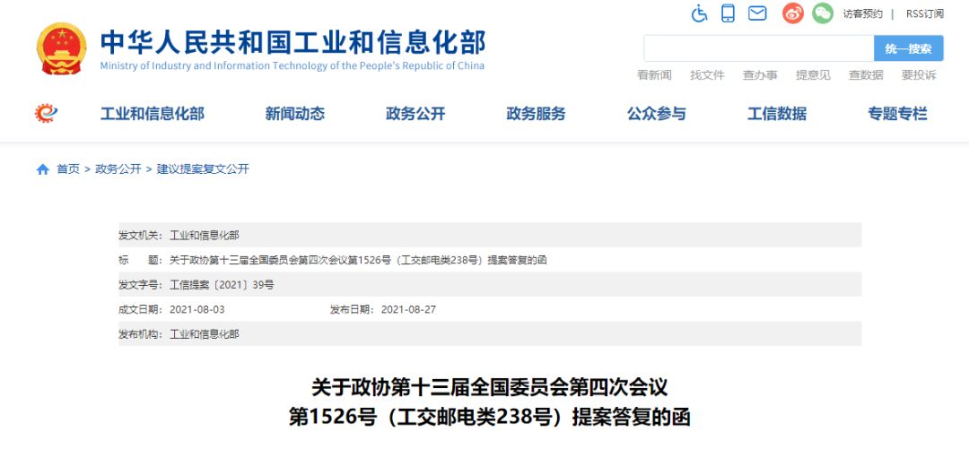Open RSS订阅 link
Image resolution: width=969 pixels, height=449 pixels.
[925, 13]
